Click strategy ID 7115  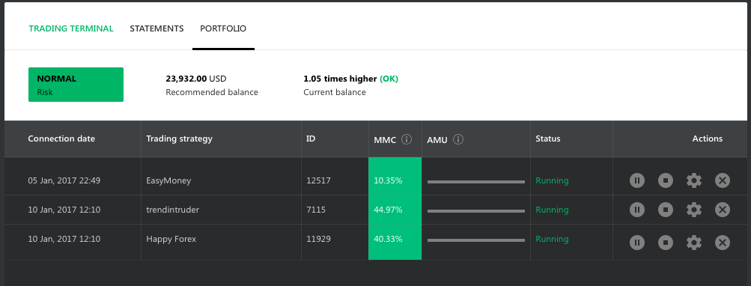pos(316,210)
